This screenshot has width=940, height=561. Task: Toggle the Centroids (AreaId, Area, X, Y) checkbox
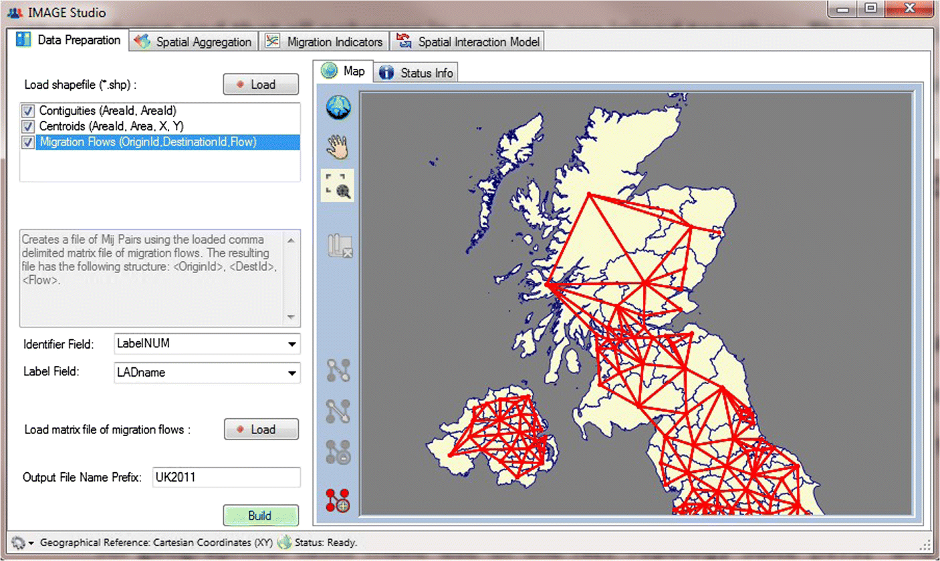(29, 126)
